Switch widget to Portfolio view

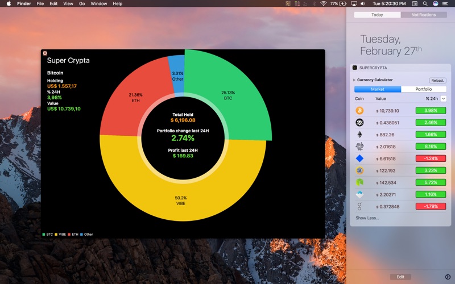click(423, 89)
